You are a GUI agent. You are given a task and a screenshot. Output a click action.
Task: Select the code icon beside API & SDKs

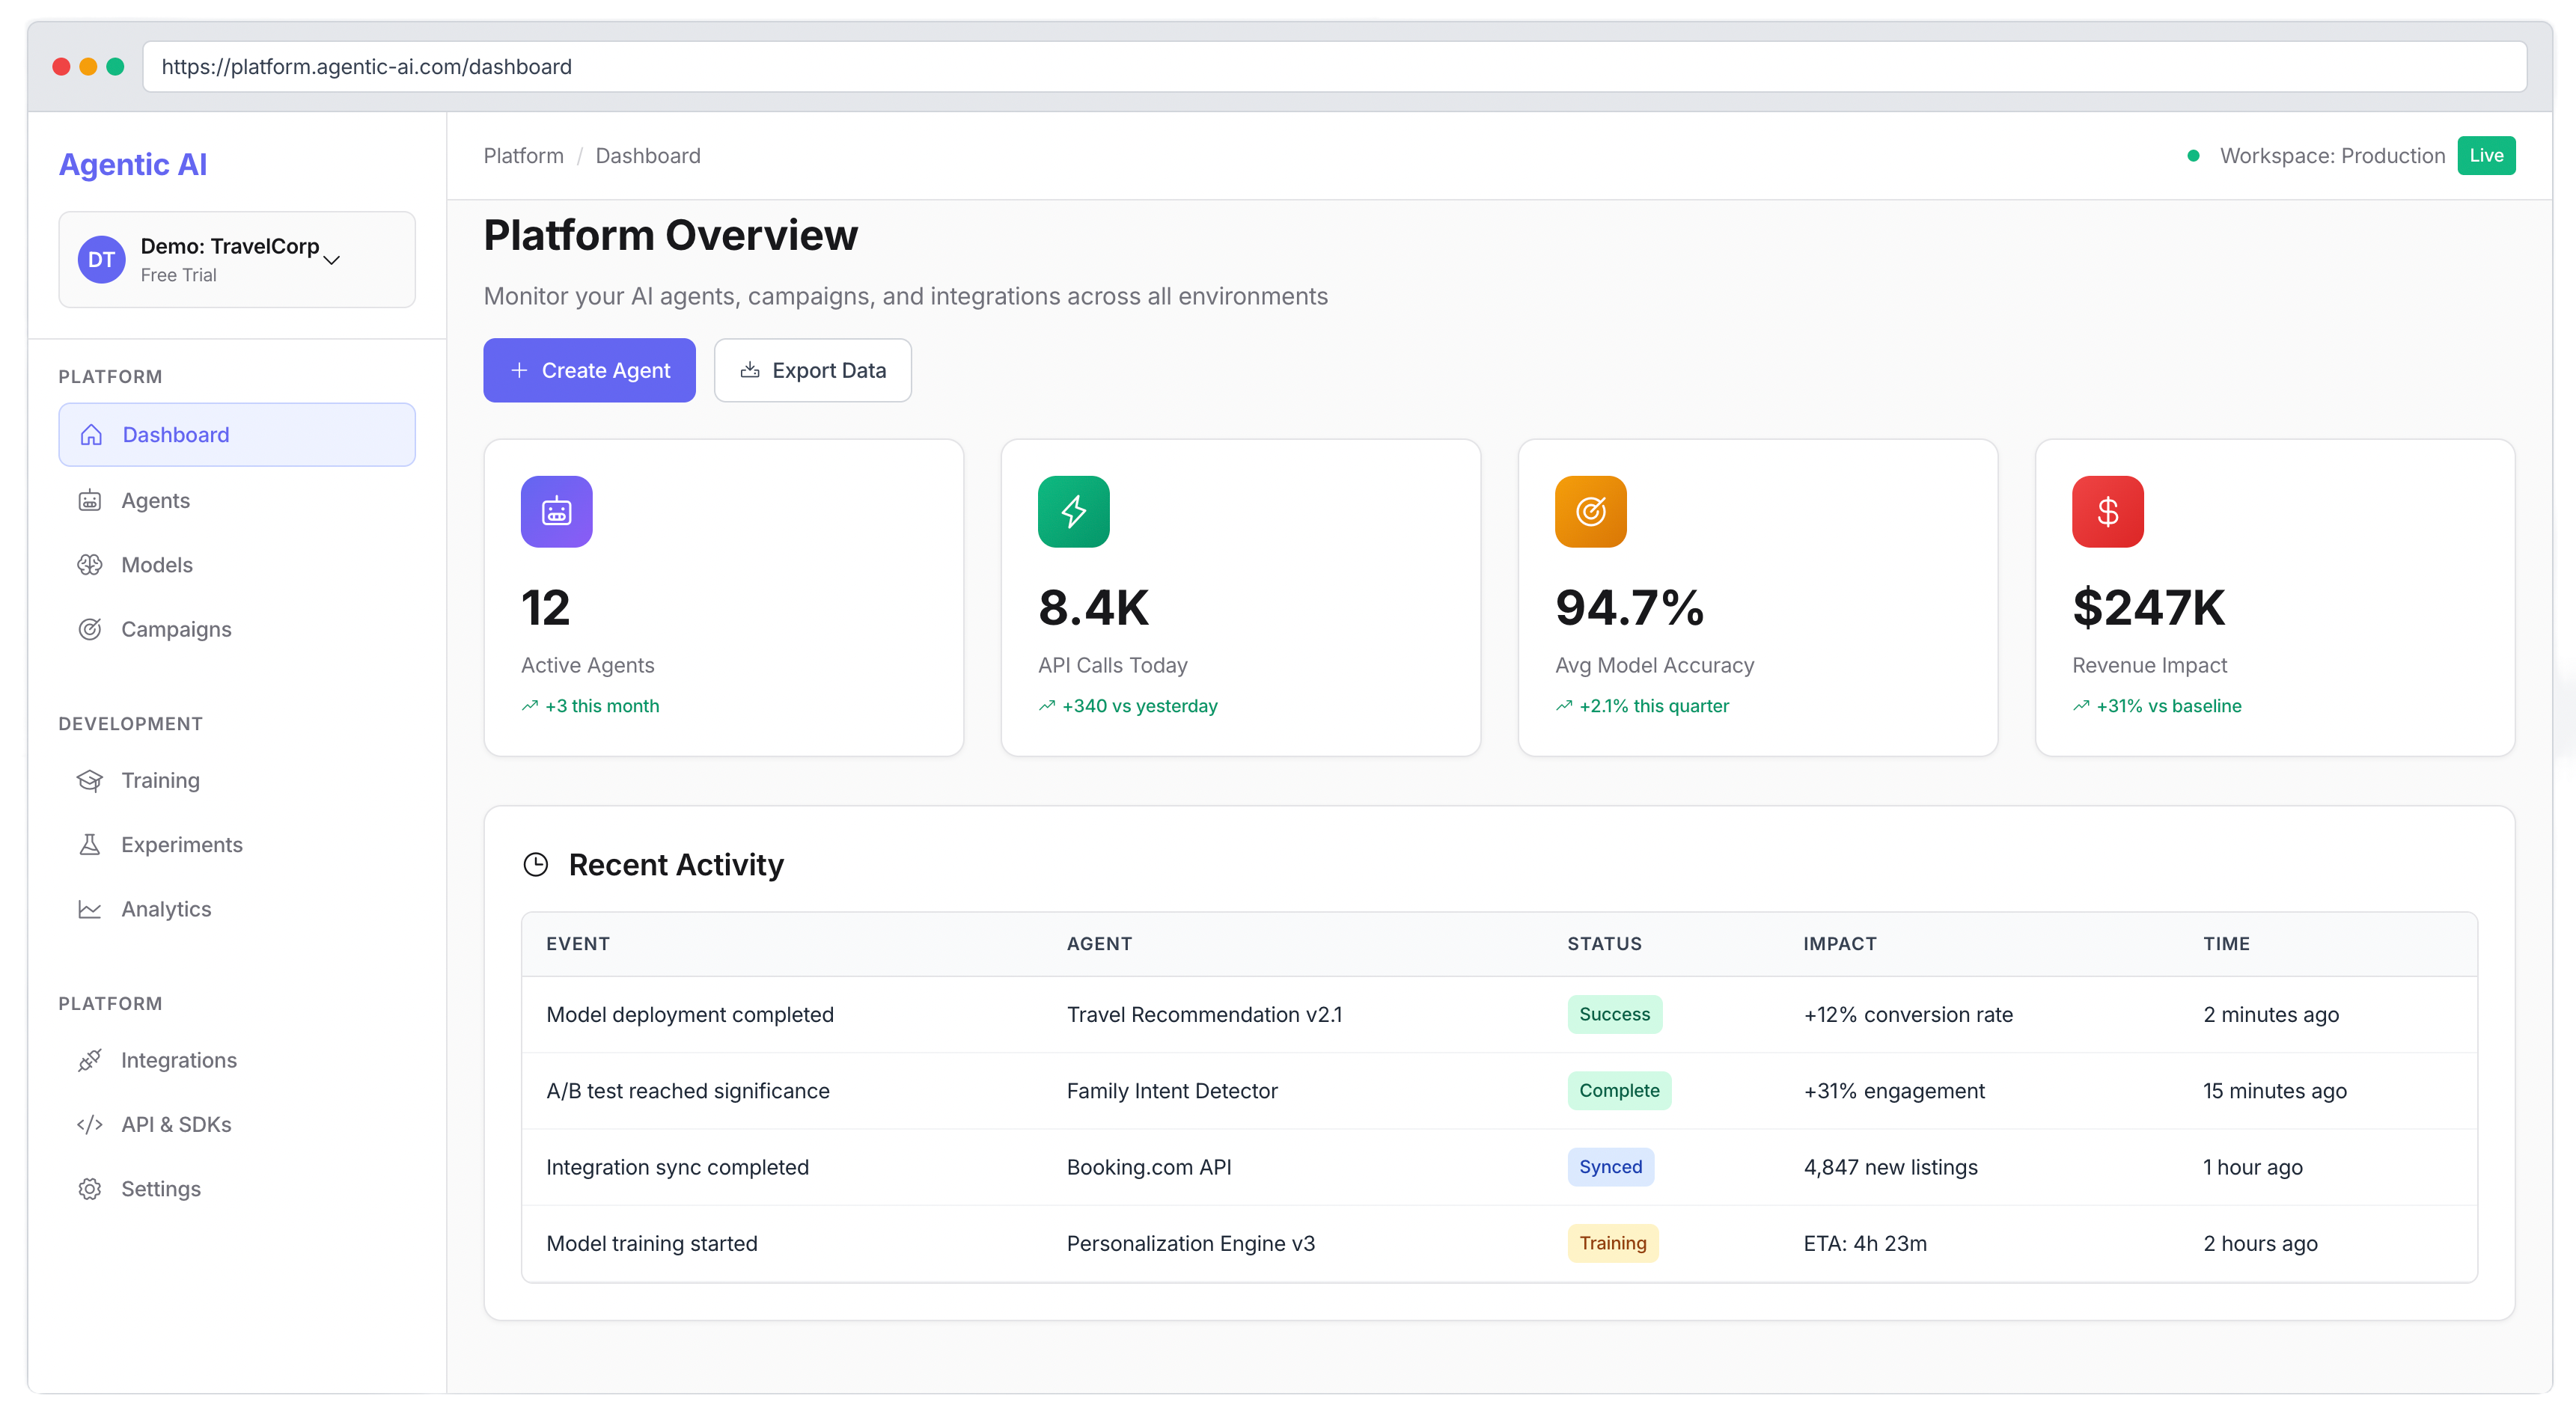click(90, 1124)
